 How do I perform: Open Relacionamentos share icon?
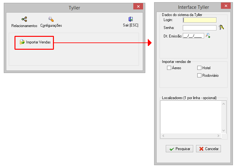click(x=24, y=20)
